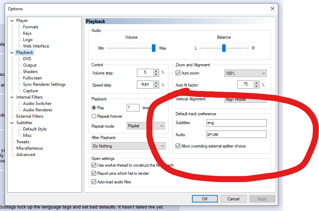The width and height of the screenshot is (319, 211).
Task: Click the Apply button
Action: 262,199
